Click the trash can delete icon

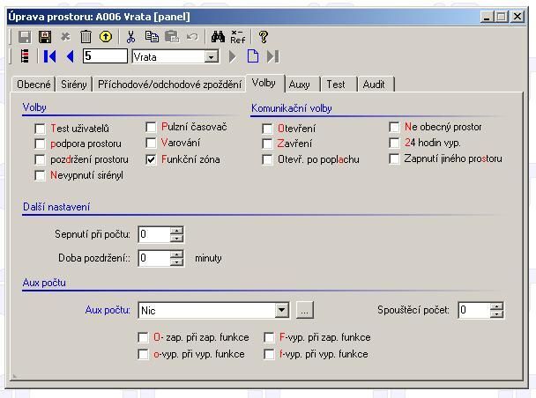pos(86,37)
